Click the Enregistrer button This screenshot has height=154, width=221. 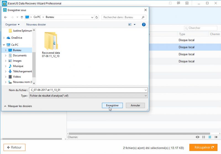click(112, 105)
